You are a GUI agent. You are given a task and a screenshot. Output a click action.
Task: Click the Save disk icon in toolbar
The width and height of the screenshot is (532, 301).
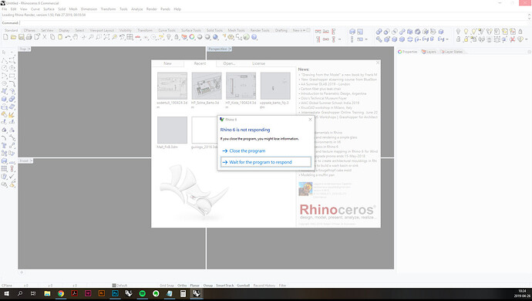point(21,37)
